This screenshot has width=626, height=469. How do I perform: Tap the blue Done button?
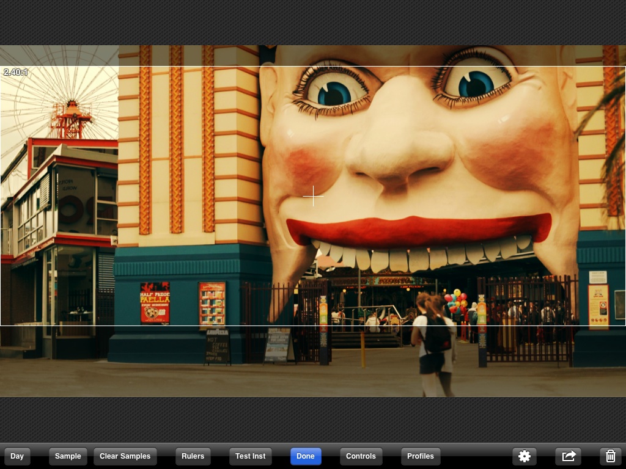coord(306,456)
